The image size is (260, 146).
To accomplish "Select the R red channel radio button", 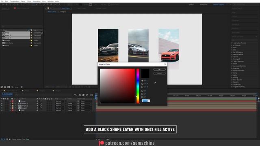I will coord(142,91).
